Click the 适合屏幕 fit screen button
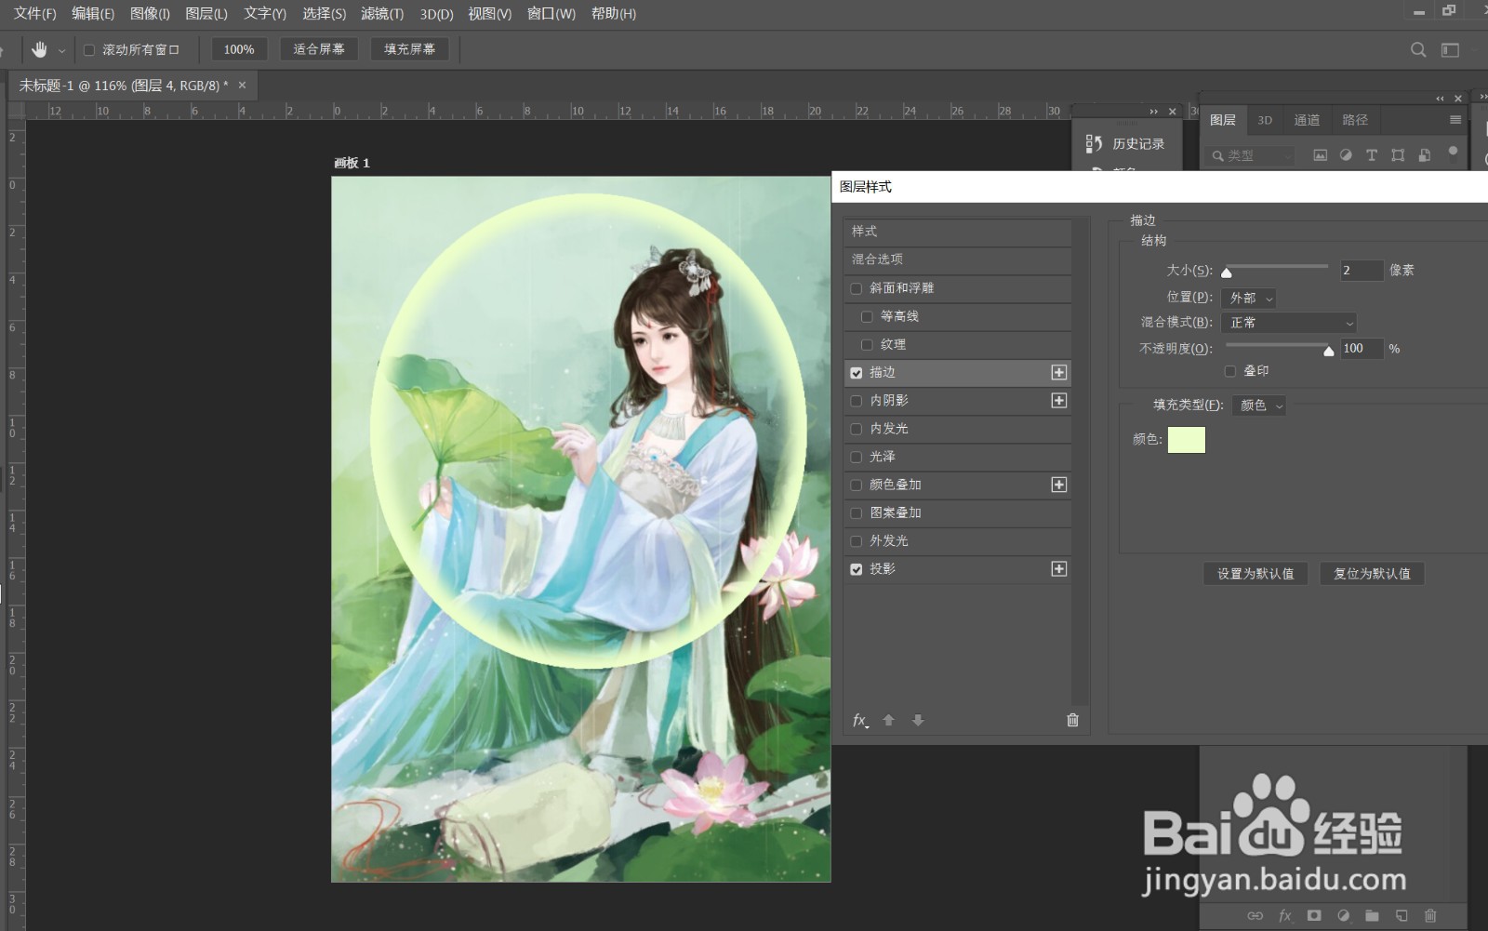This screenshot has width=1488, height=931. coord(319,49)
